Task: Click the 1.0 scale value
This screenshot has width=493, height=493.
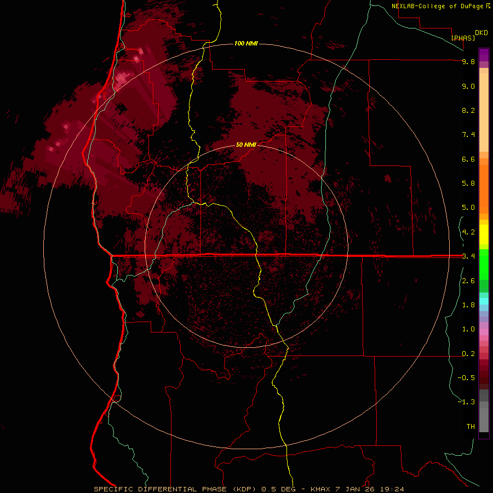Action: coord(468,329)
